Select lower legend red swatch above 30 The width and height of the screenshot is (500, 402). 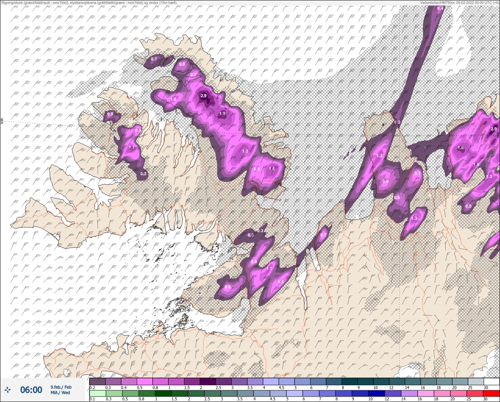[491, 393]
